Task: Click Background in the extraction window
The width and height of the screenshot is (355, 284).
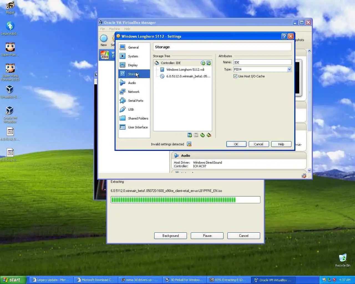Action: [x=171, y=236]
